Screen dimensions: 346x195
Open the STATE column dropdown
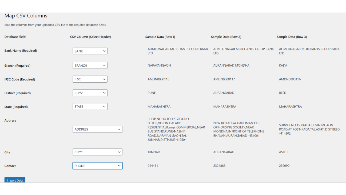(x=90, y=106)
